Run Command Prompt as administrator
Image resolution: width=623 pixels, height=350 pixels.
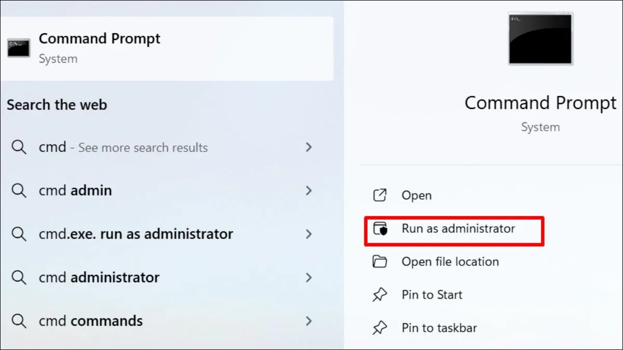tap(458, 229)
